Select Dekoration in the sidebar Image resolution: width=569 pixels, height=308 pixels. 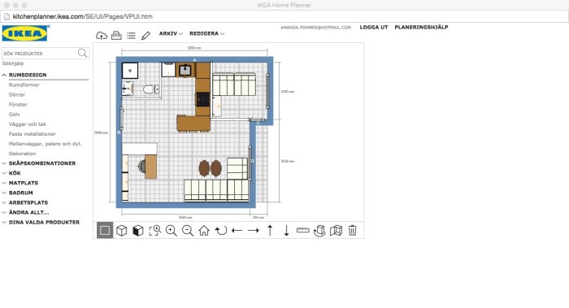pos(22,154)
